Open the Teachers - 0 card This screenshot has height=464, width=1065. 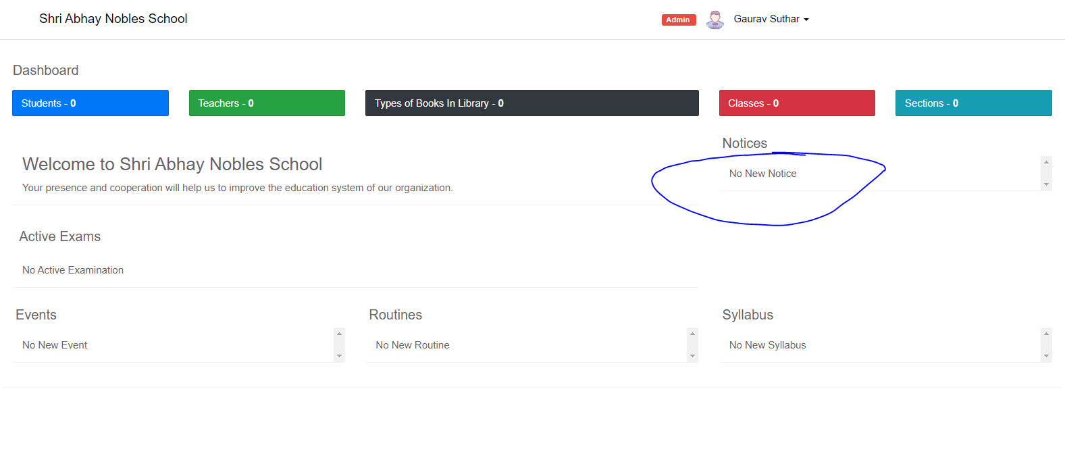click(267, 103)
